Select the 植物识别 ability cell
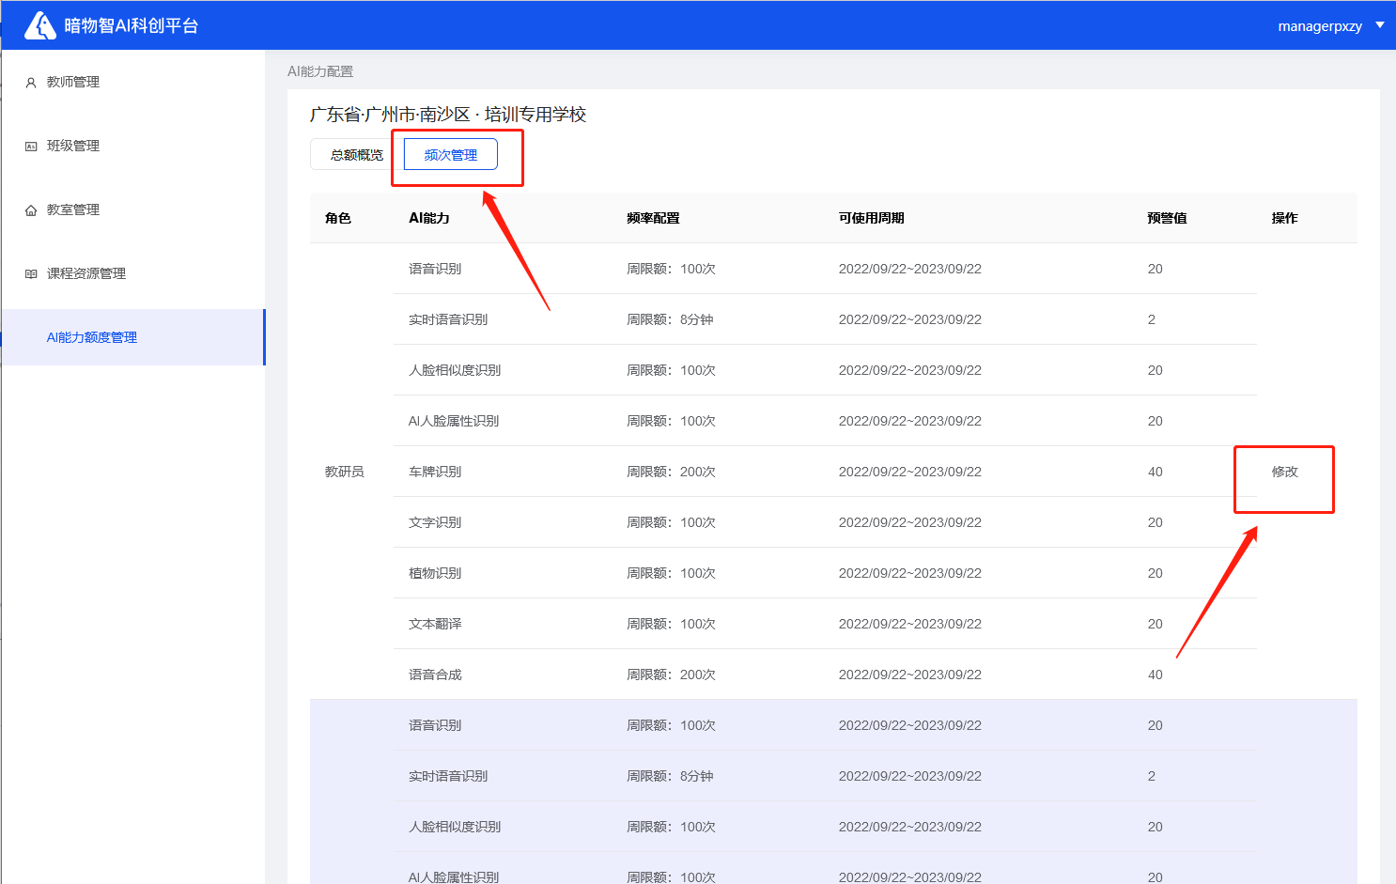 tap(435, 573)
